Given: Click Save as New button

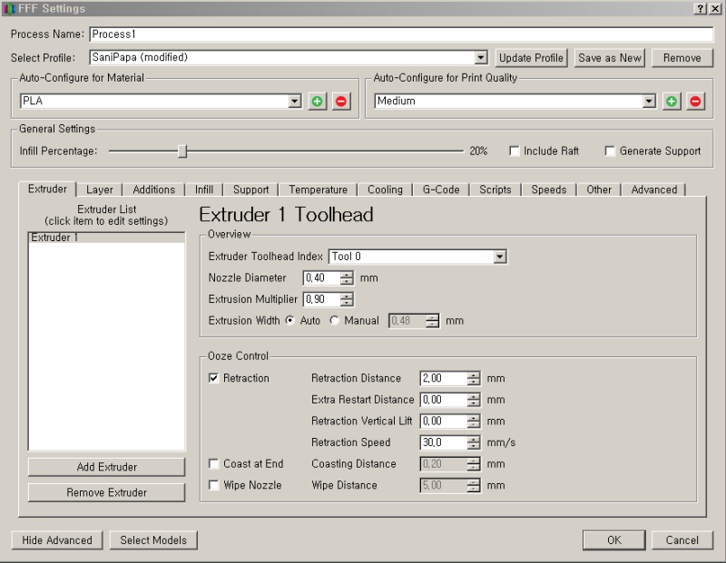Looking at the screenshot, I should click(609, 58).
